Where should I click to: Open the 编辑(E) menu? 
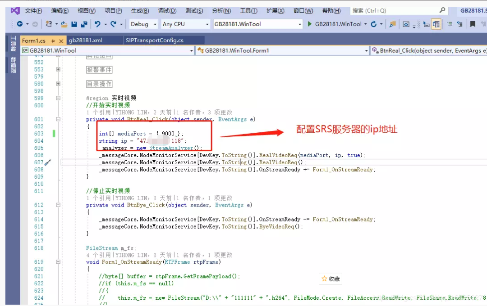(60, 10)
